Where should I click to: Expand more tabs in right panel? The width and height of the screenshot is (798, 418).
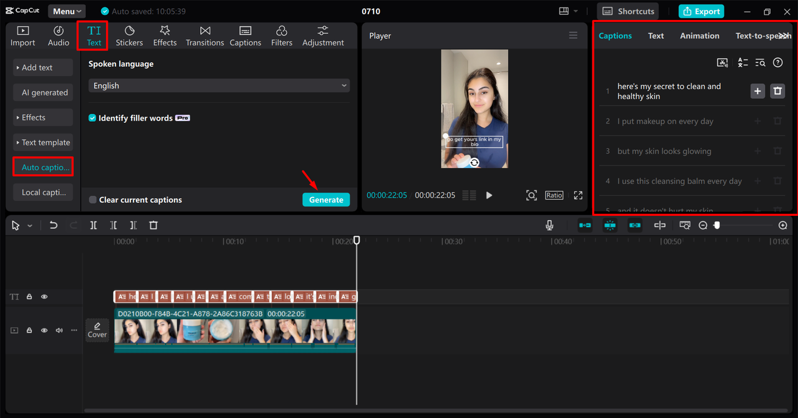click(x=784, y=36)
